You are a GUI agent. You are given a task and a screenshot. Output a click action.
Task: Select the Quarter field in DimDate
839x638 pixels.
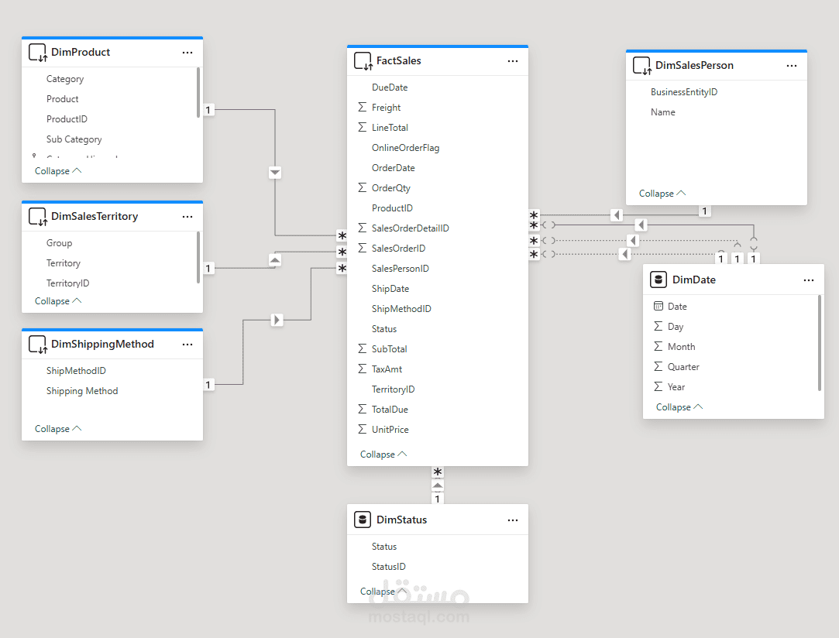pos(683,367)
